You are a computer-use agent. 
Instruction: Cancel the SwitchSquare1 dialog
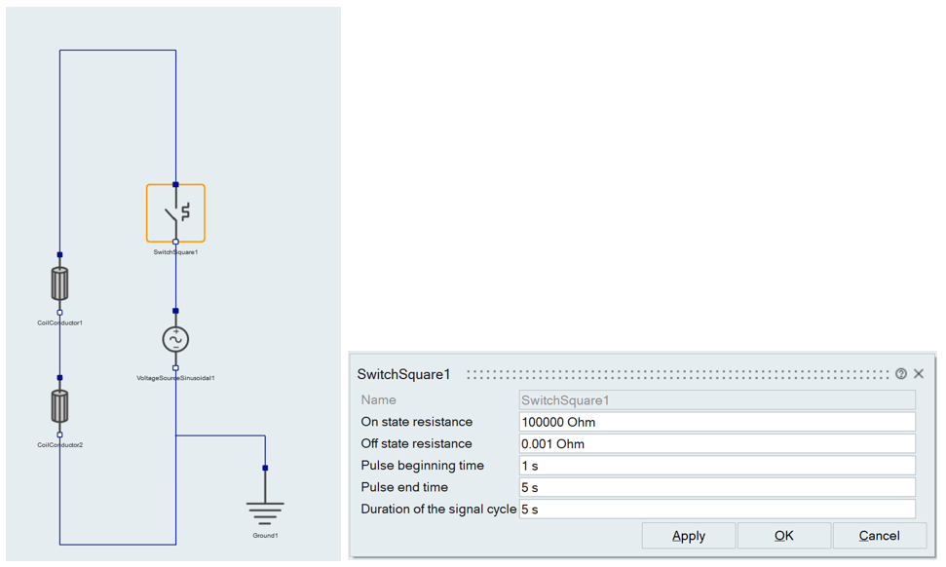coord(879,536)
